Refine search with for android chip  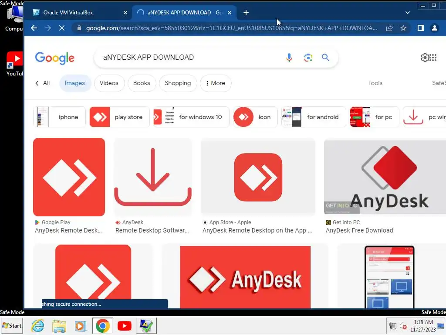pos(314,117)
